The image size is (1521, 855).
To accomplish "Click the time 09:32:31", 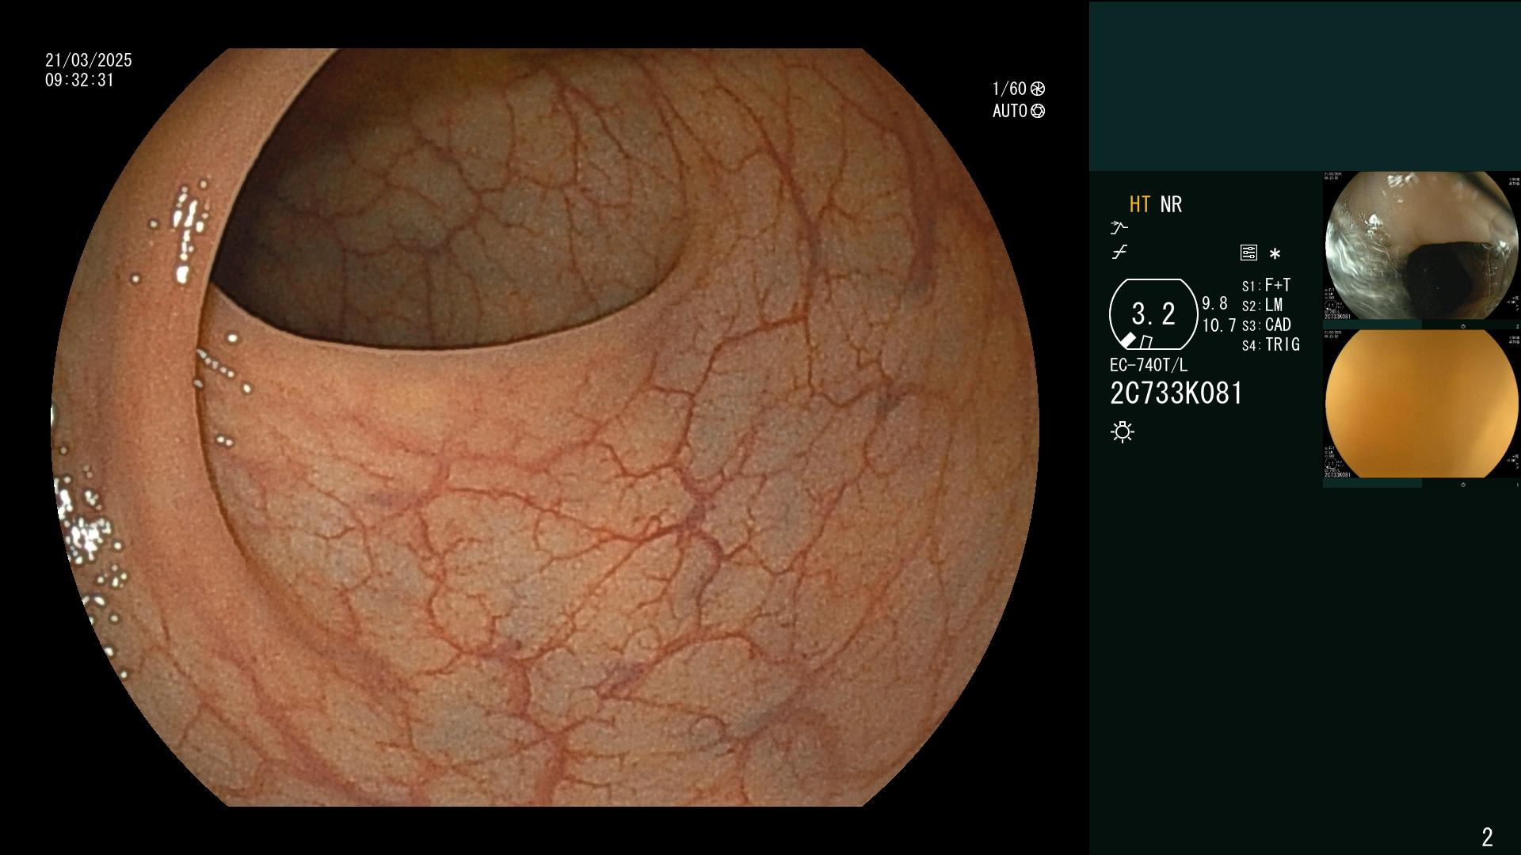I will coord(80,80).
